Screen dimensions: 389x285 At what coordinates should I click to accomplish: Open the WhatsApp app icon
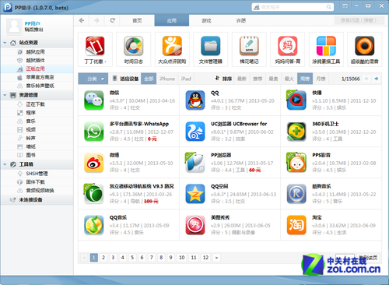point(93,132)
